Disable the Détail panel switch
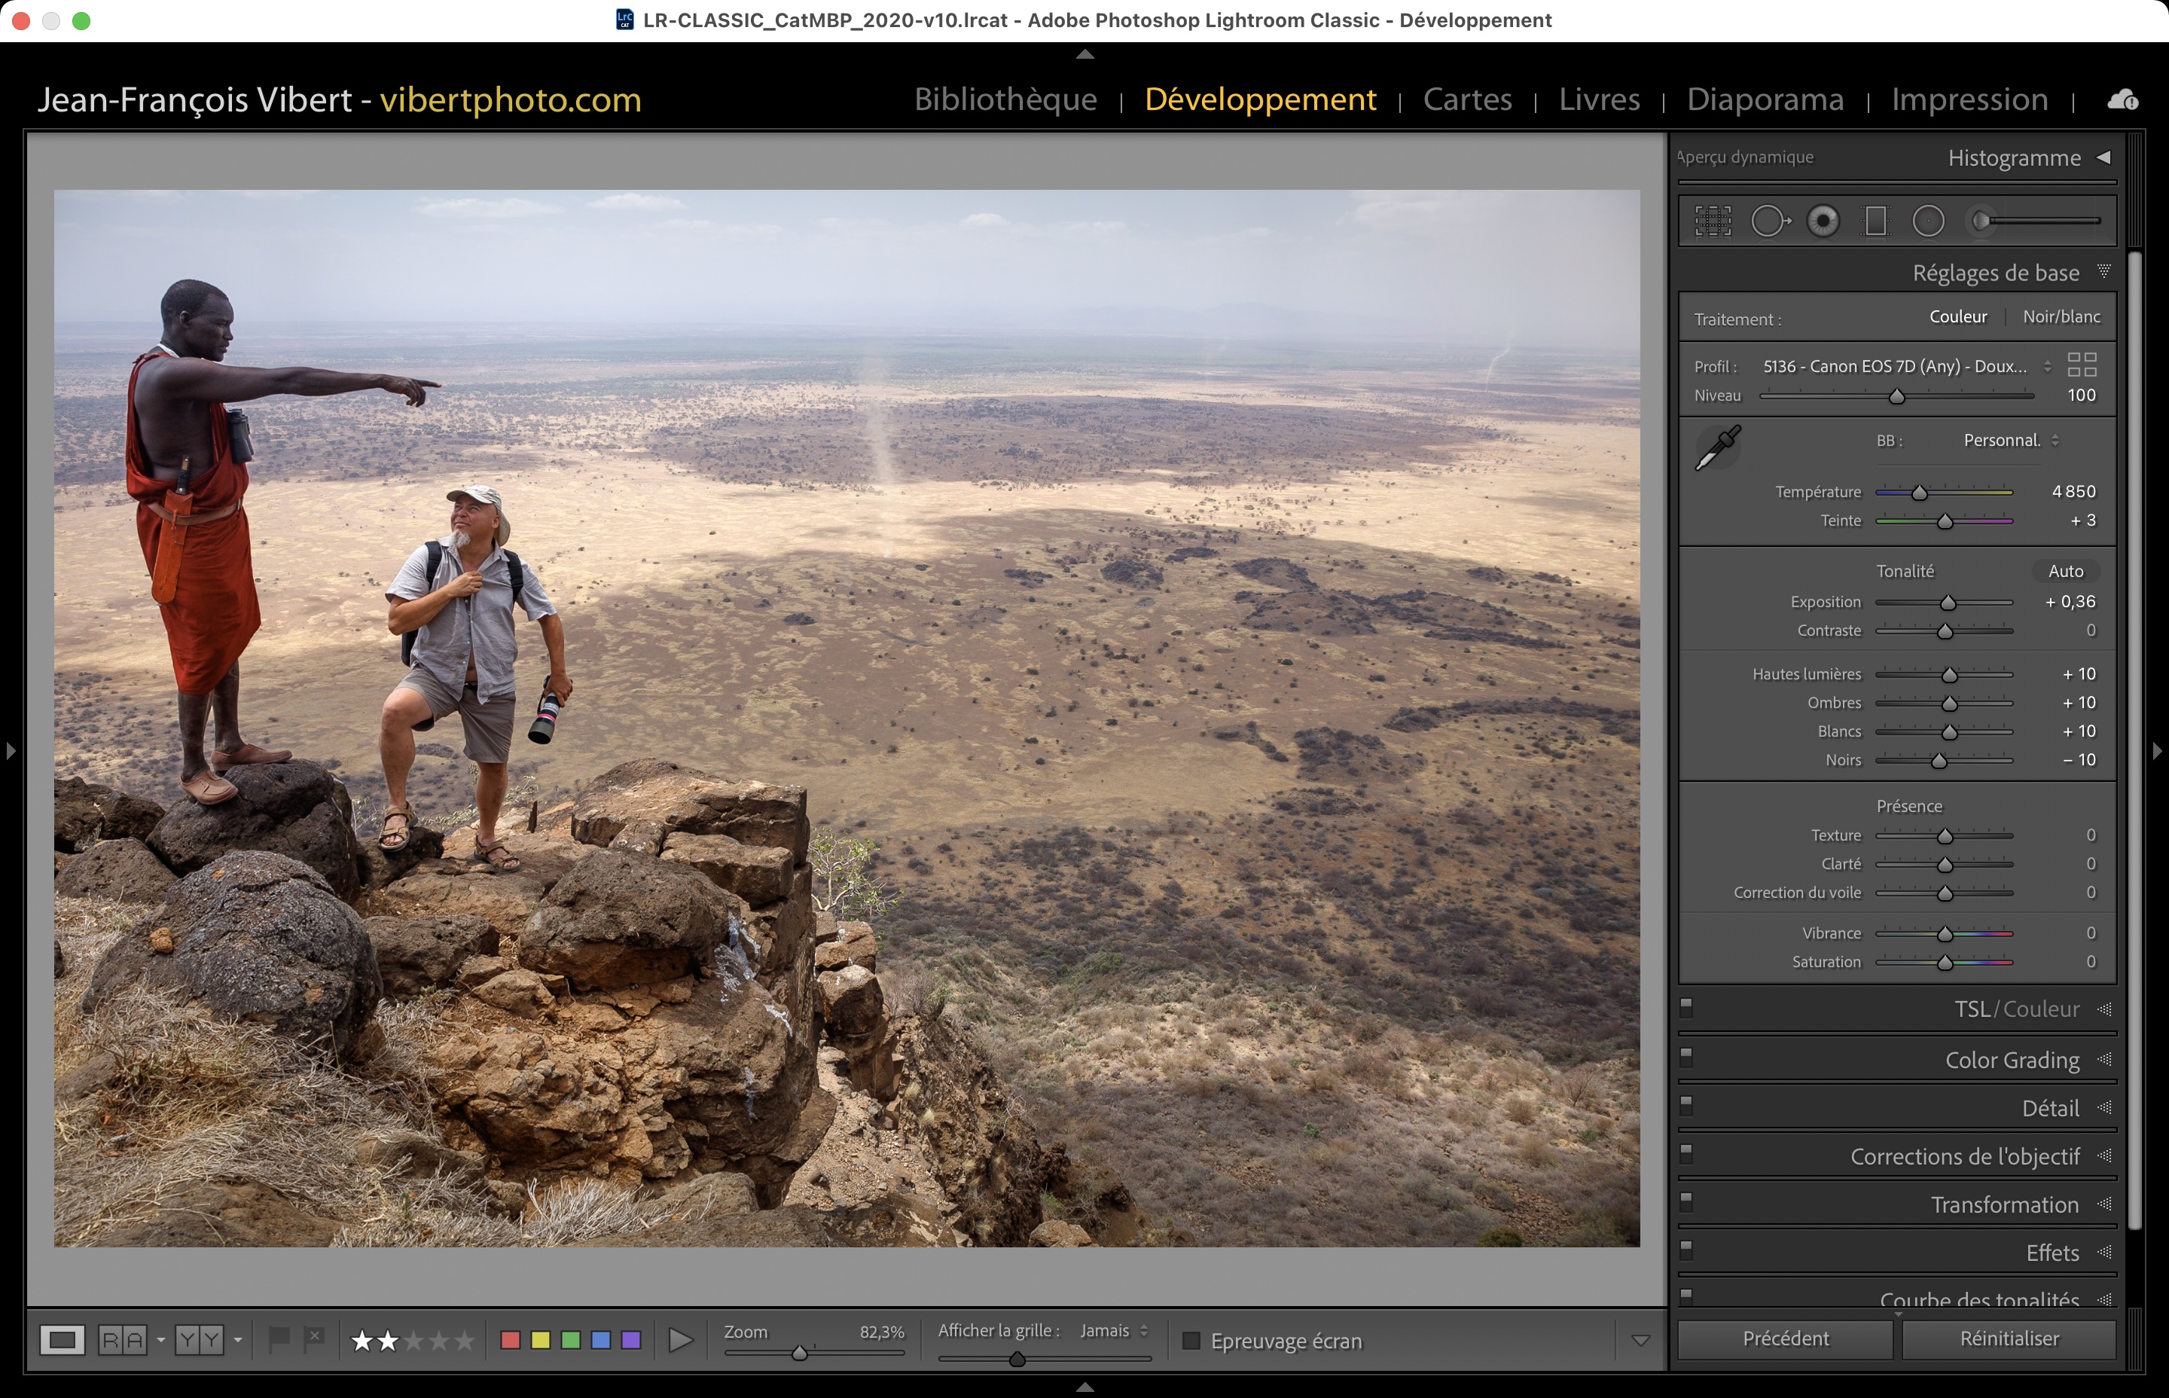 coord(1686,1105)
